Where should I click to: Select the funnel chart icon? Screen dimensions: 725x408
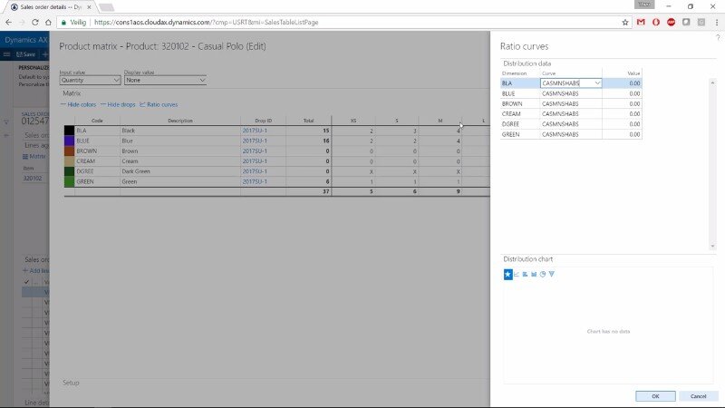tap(551, 274)
